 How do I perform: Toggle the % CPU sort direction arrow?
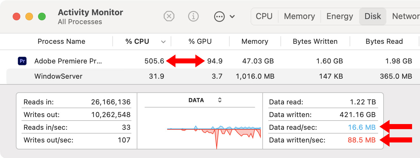coord(163,42)
